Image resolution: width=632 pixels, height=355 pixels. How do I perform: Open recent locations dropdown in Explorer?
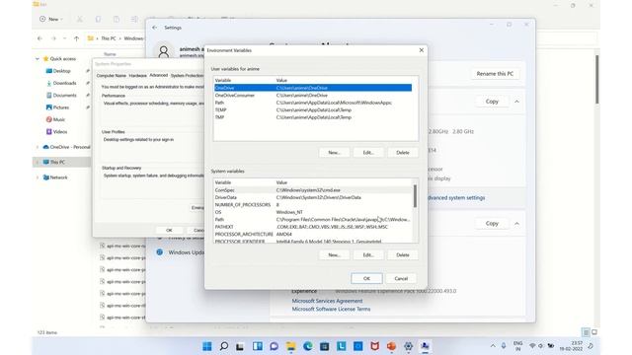(64, 38)
